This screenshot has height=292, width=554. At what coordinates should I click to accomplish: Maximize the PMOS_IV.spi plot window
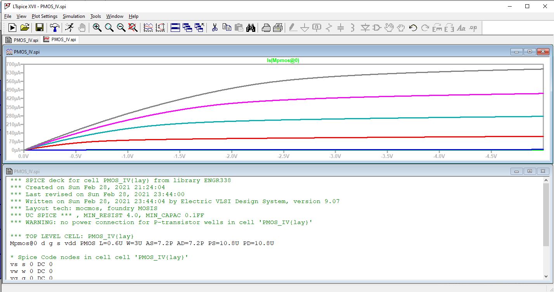(x=530, y=52)
